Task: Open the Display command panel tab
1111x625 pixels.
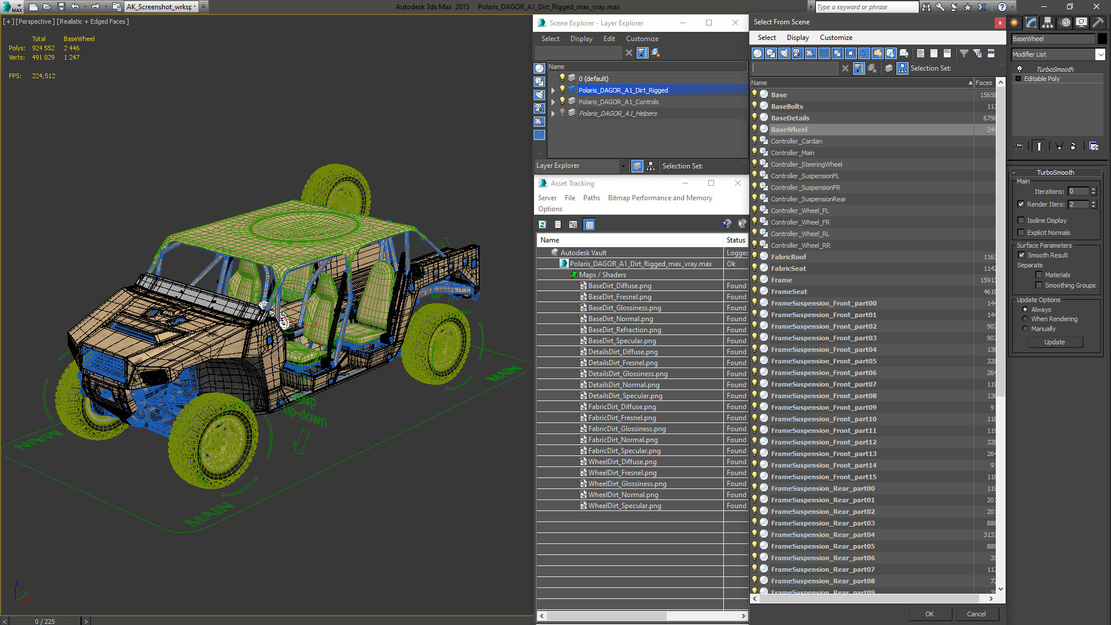Action: point(1081,23)
